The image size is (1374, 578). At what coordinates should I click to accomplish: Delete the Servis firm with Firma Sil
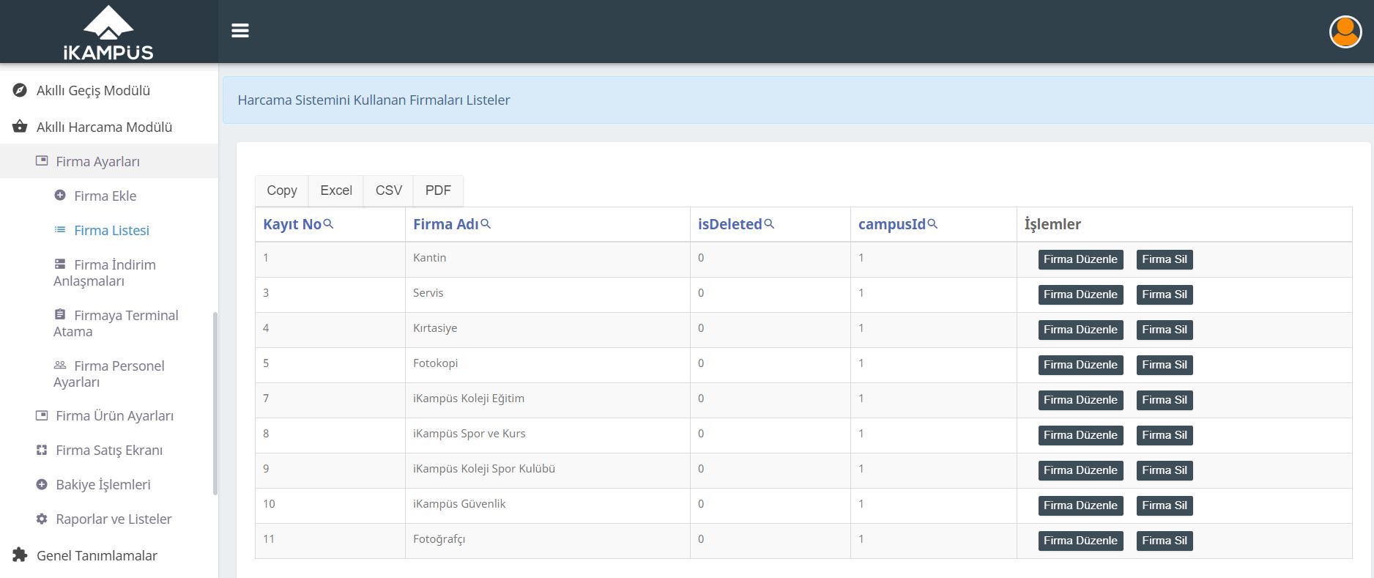pos(1165,294)
